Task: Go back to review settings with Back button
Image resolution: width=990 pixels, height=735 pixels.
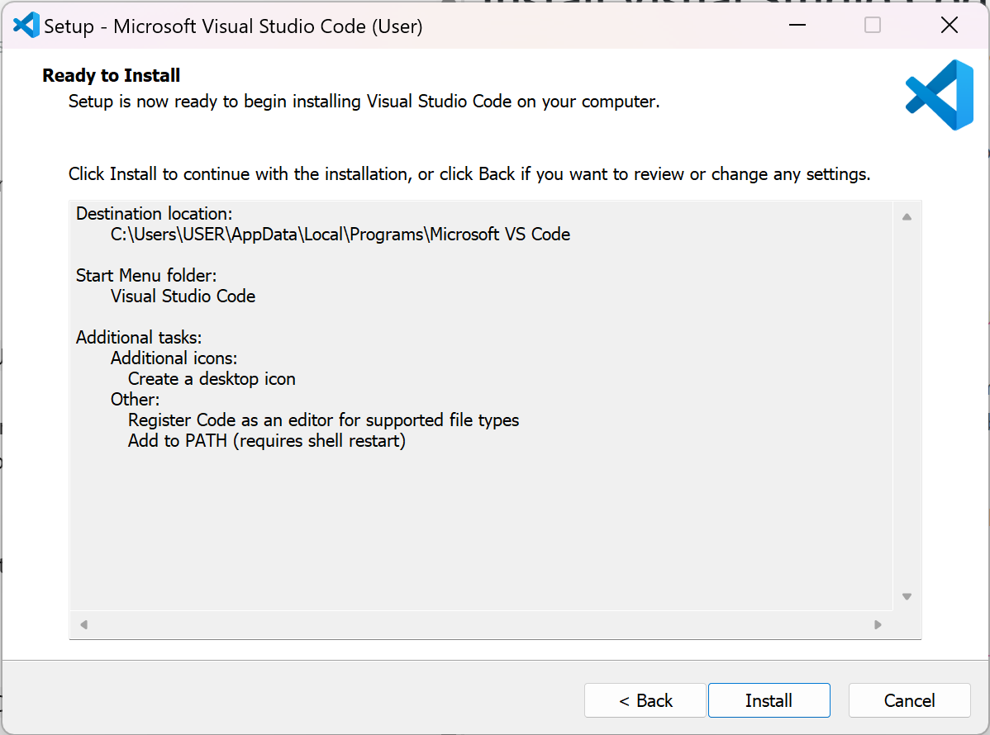Action: pyautogui.click(x=645, y=699)
